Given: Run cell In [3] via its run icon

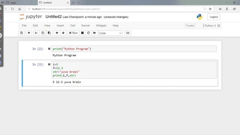Looking at the screenshot, I should coord(49,64).
